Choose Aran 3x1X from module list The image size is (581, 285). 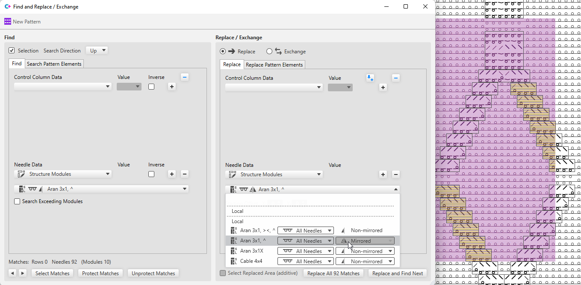coord(251,251)
